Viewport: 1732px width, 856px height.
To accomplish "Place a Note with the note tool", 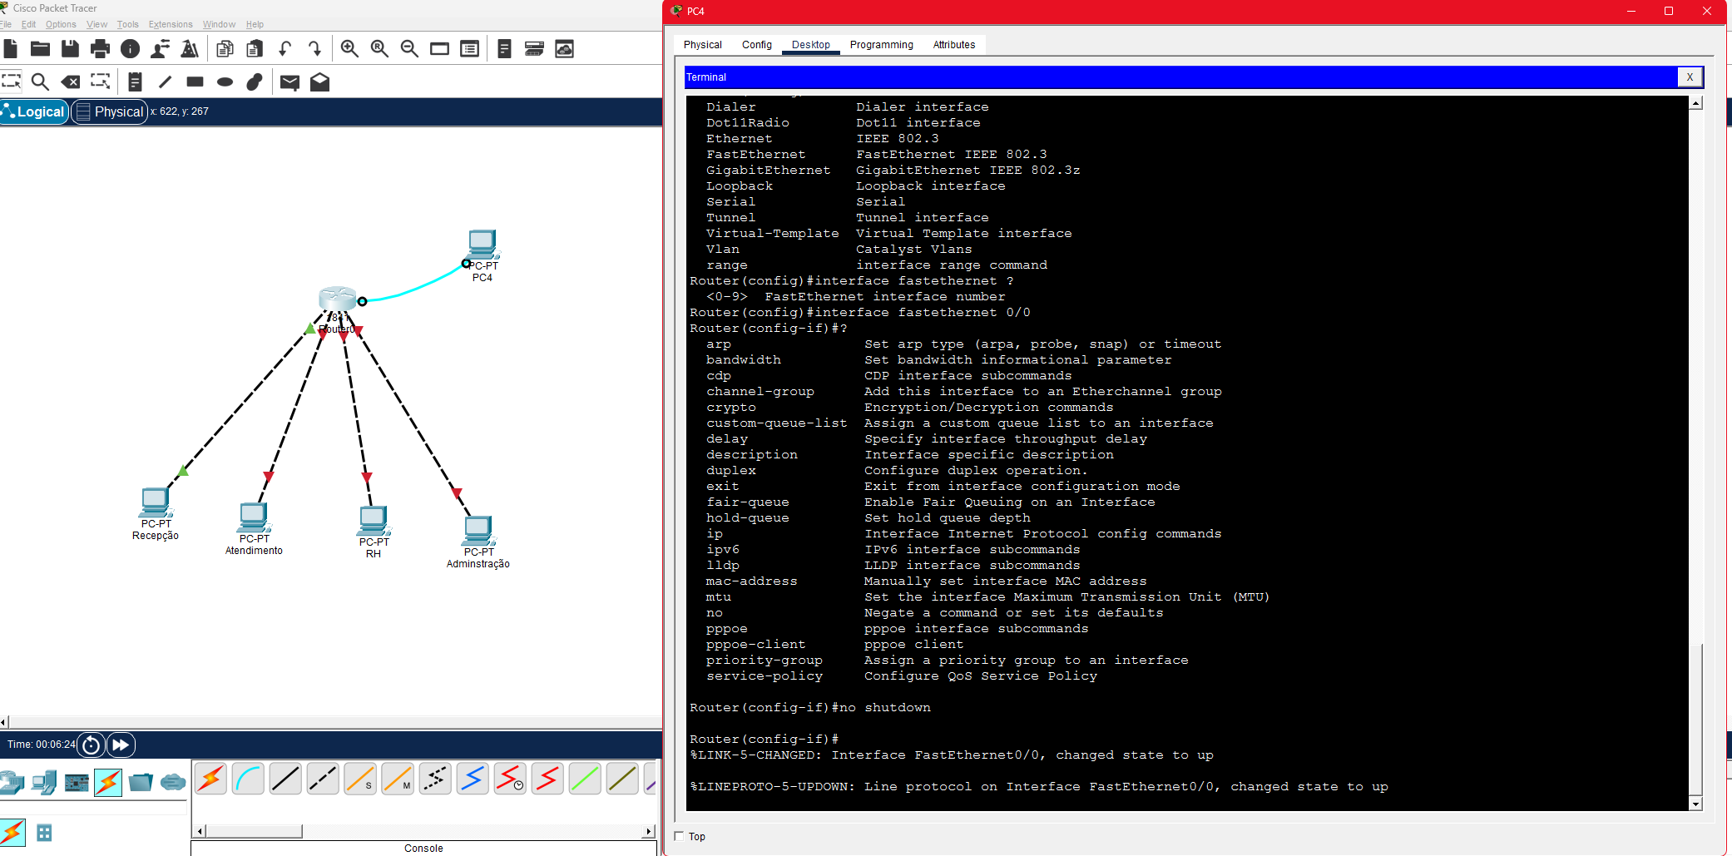I will pos(135,82).
